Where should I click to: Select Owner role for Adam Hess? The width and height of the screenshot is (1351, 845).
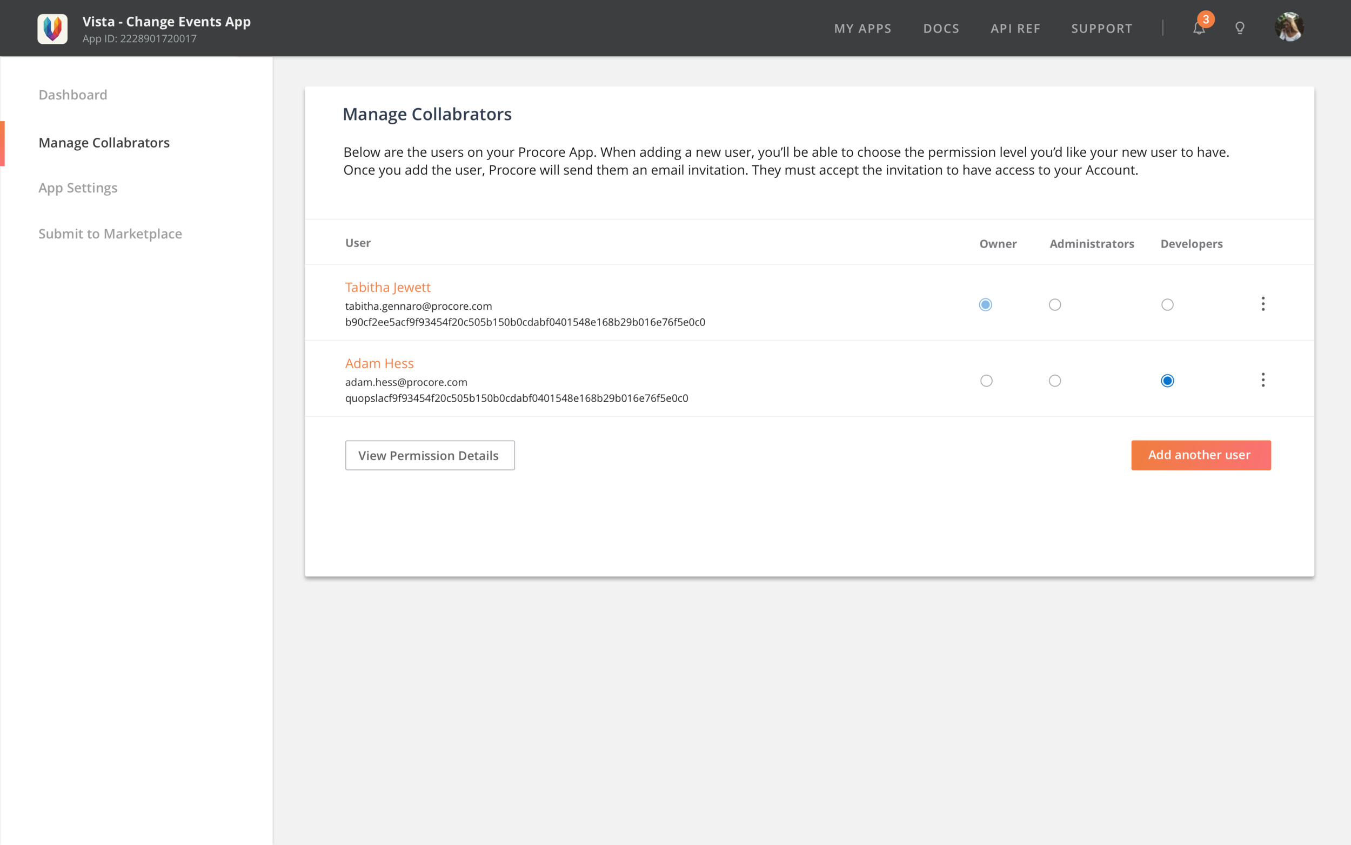(986, 381)
